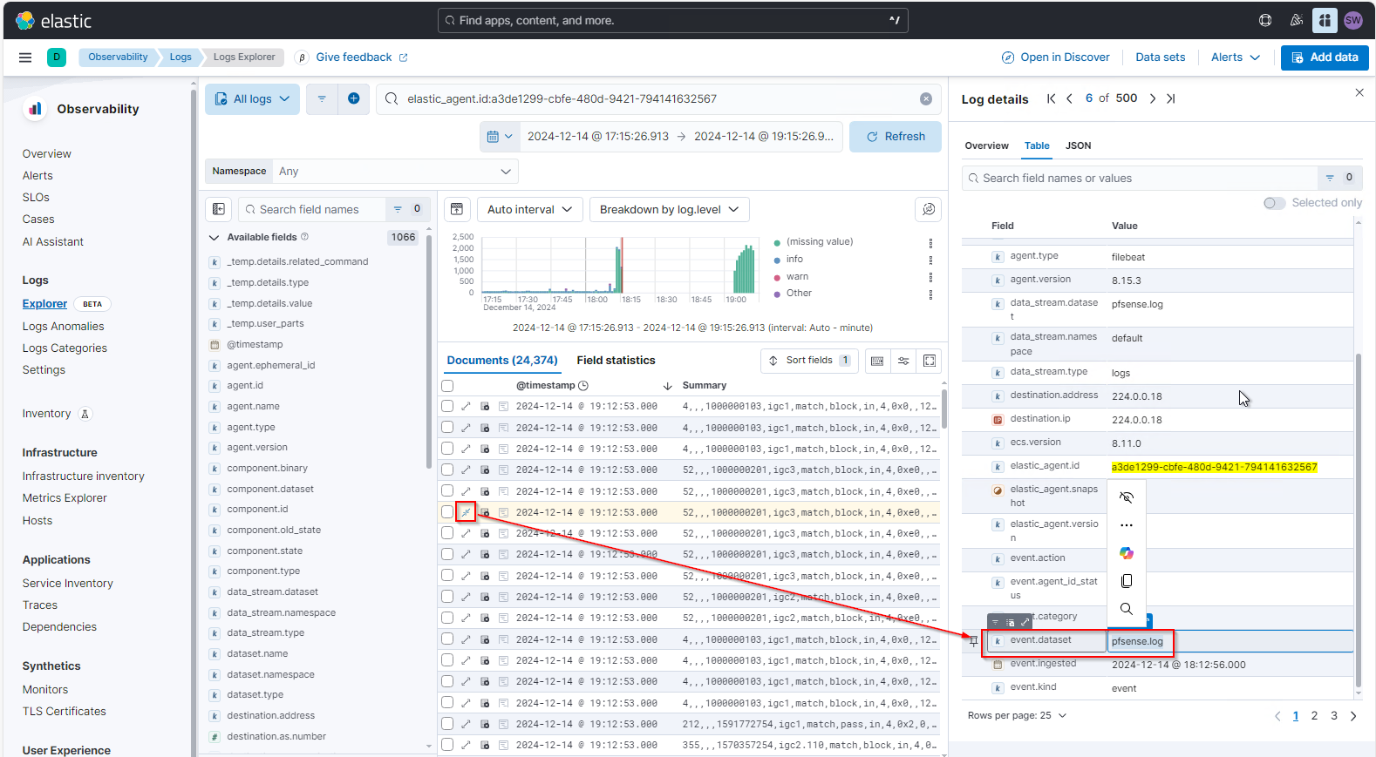Open the Breakdown by log.level dropdown
The width and height of the screenshot is (1376, 757).
669,209
